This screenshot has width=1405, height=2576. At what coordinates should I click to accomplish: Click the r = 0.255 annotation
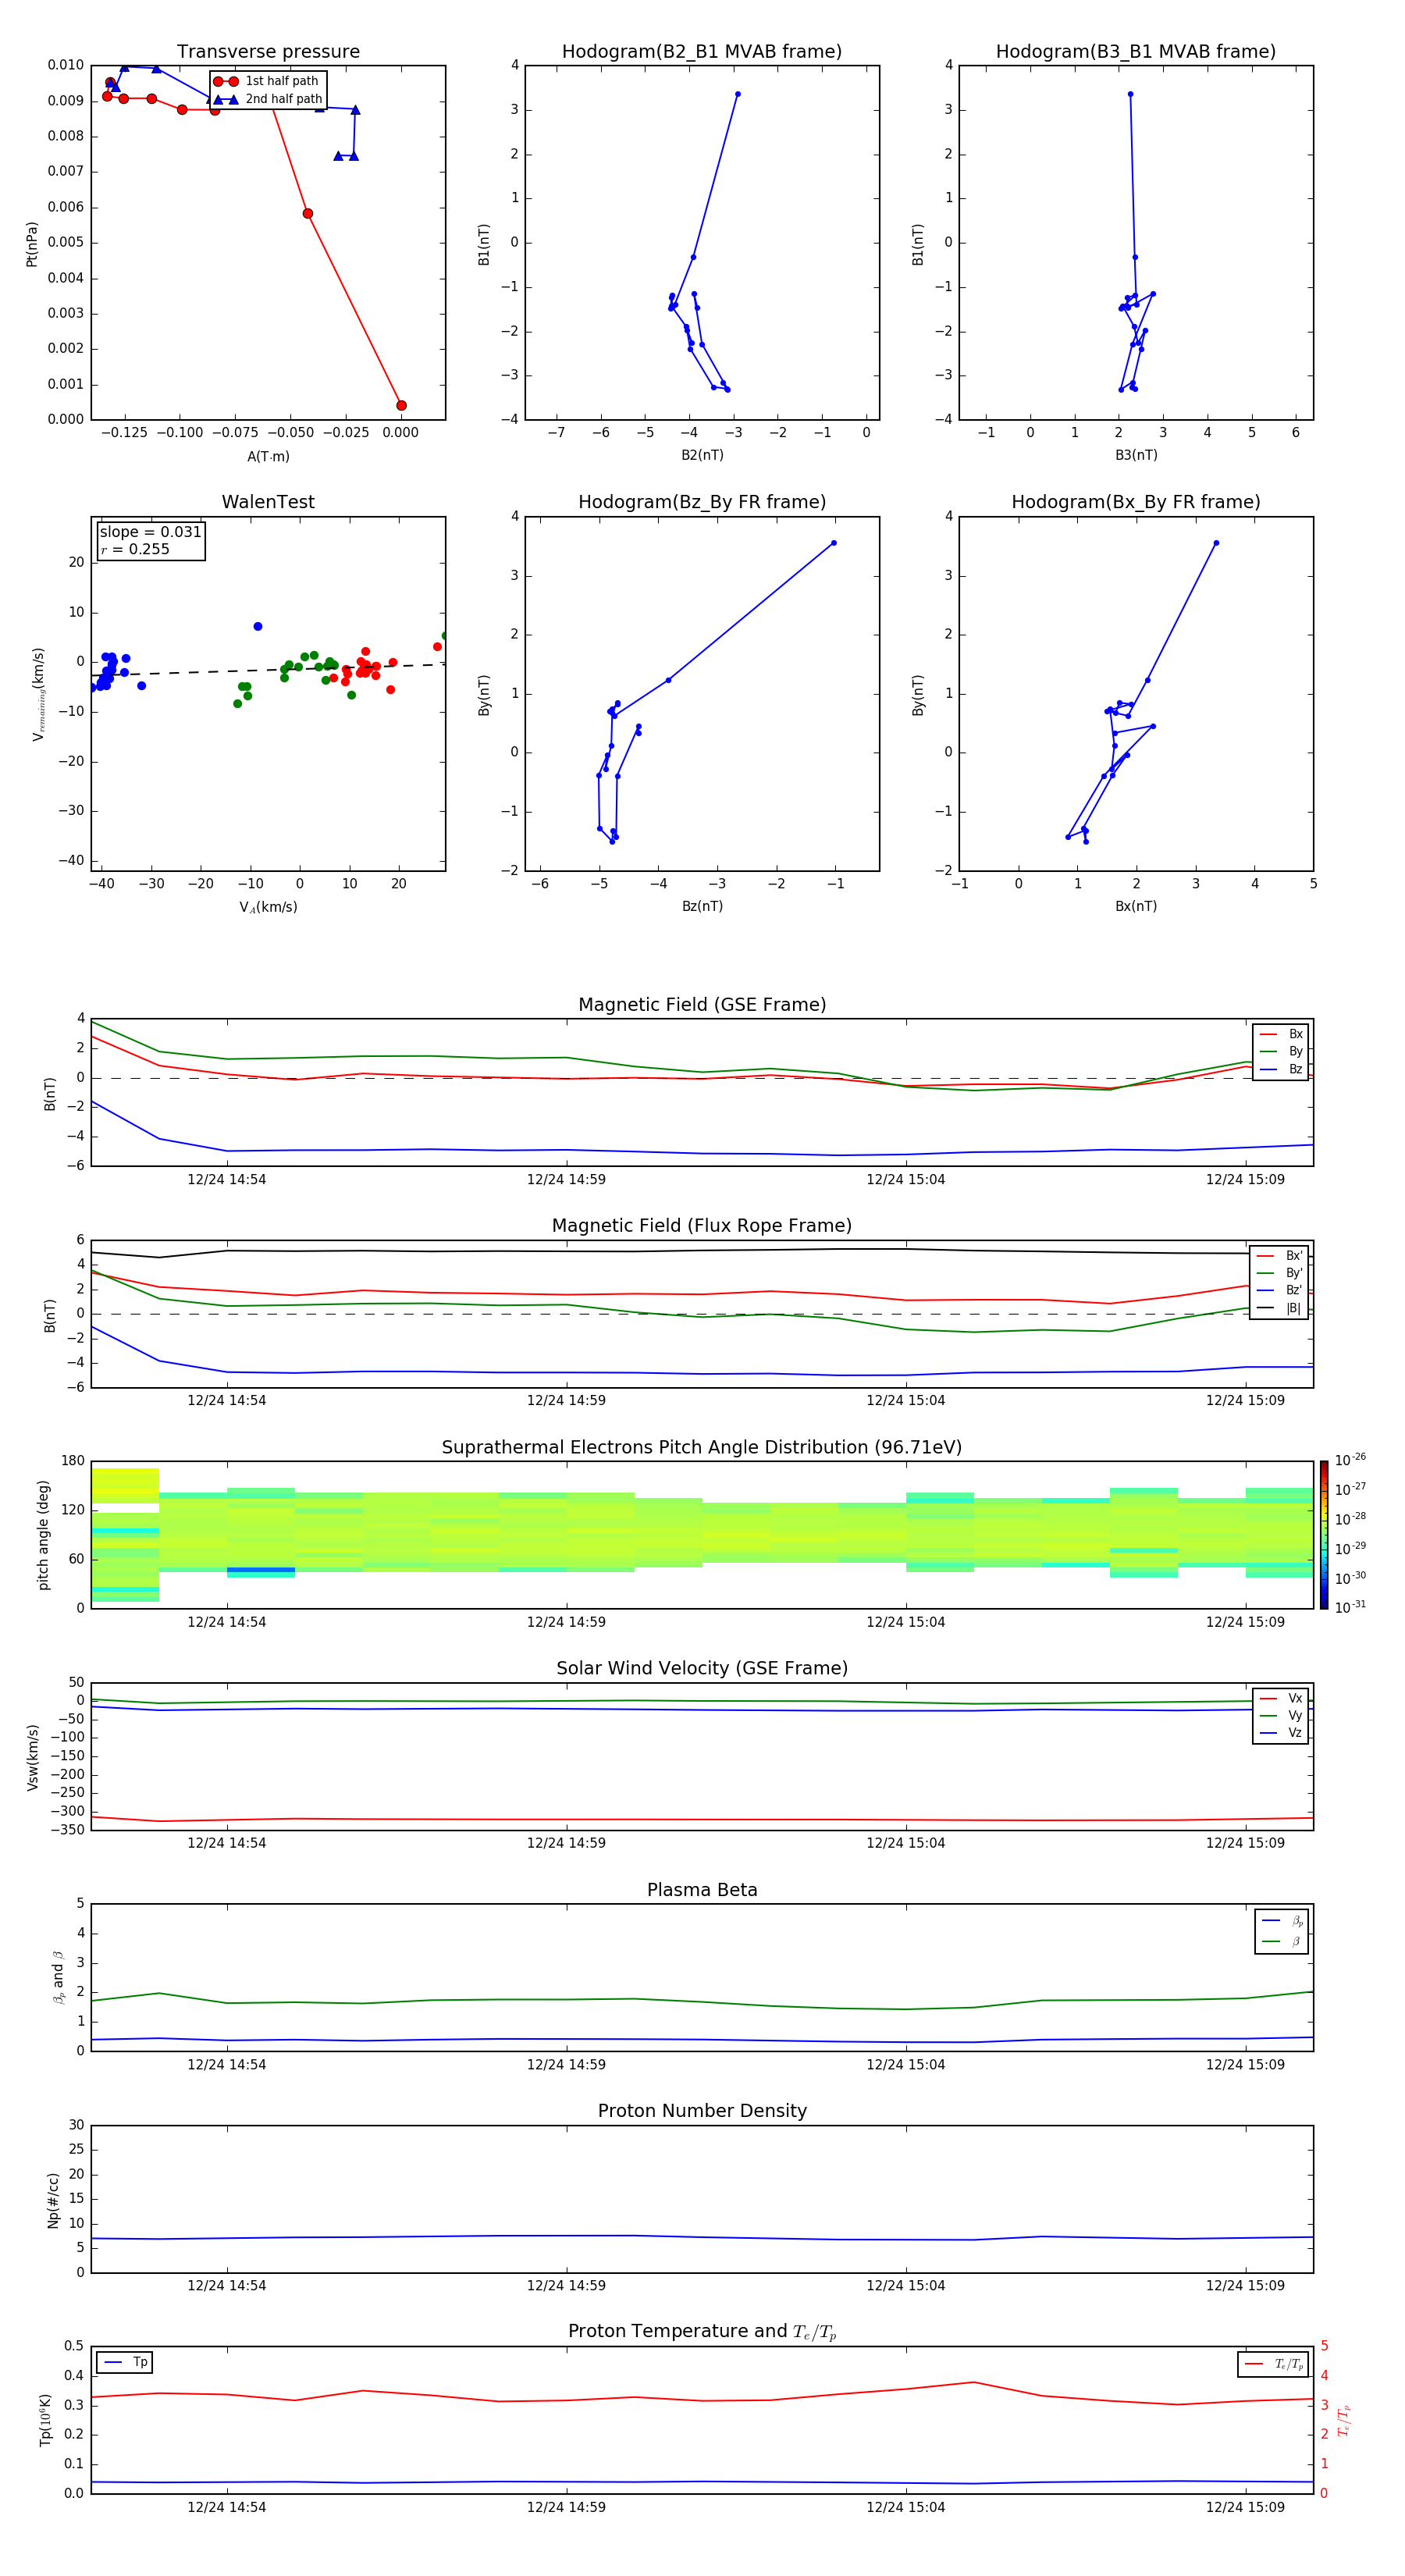pyautogui.click(x=135, y=550)
